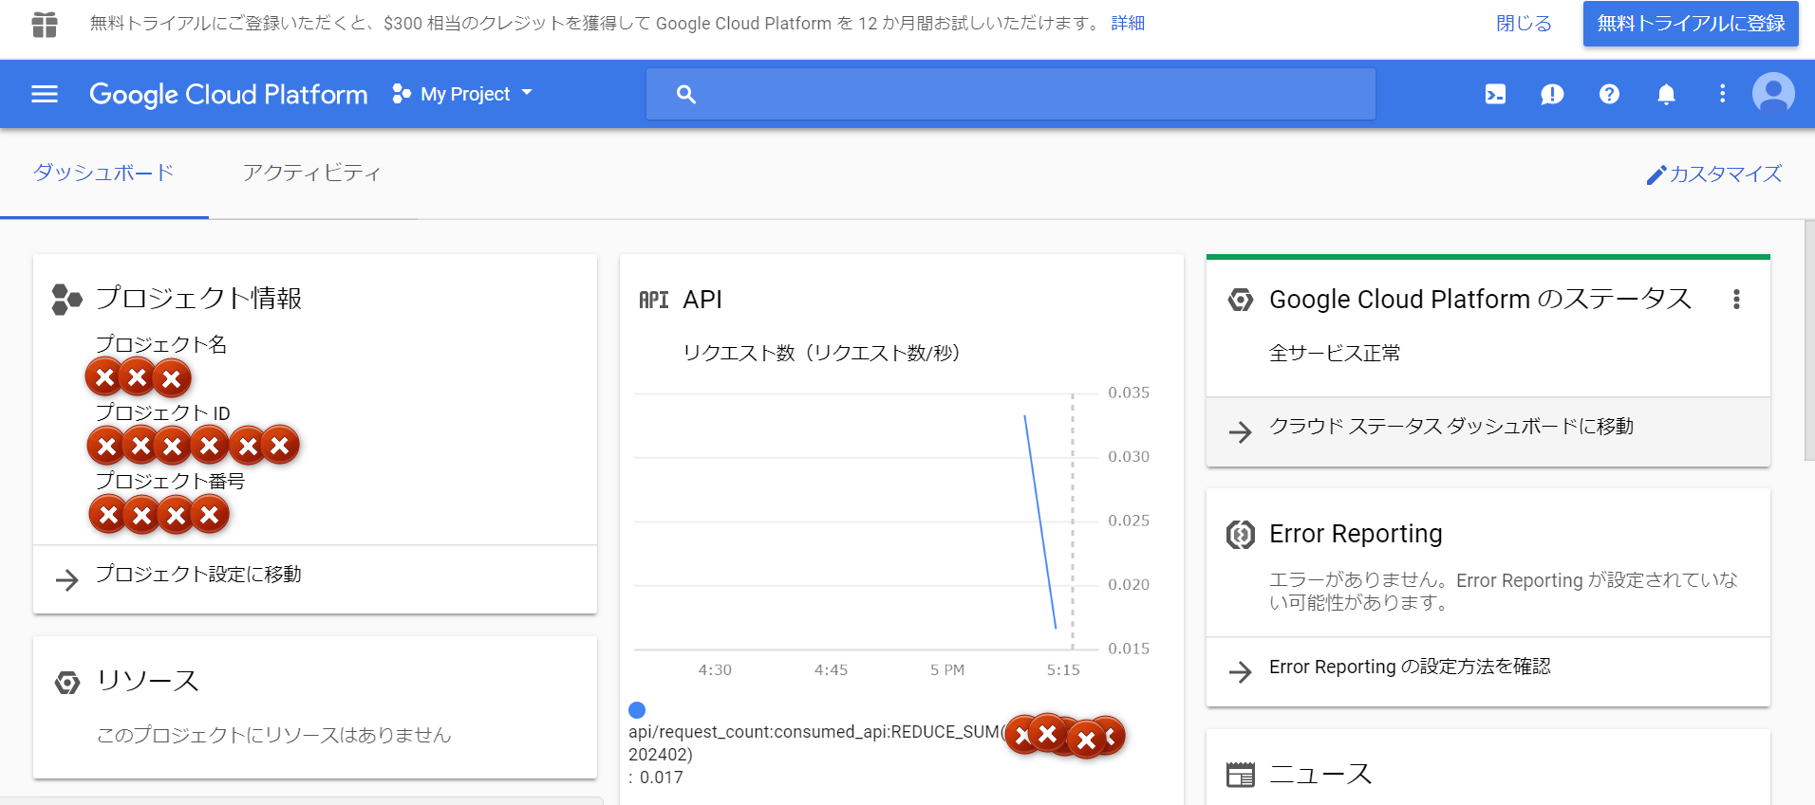Click the Cloud Platform status card icon
Image resolution: width=1815 pixels, height=805 pixels.
1241,300
